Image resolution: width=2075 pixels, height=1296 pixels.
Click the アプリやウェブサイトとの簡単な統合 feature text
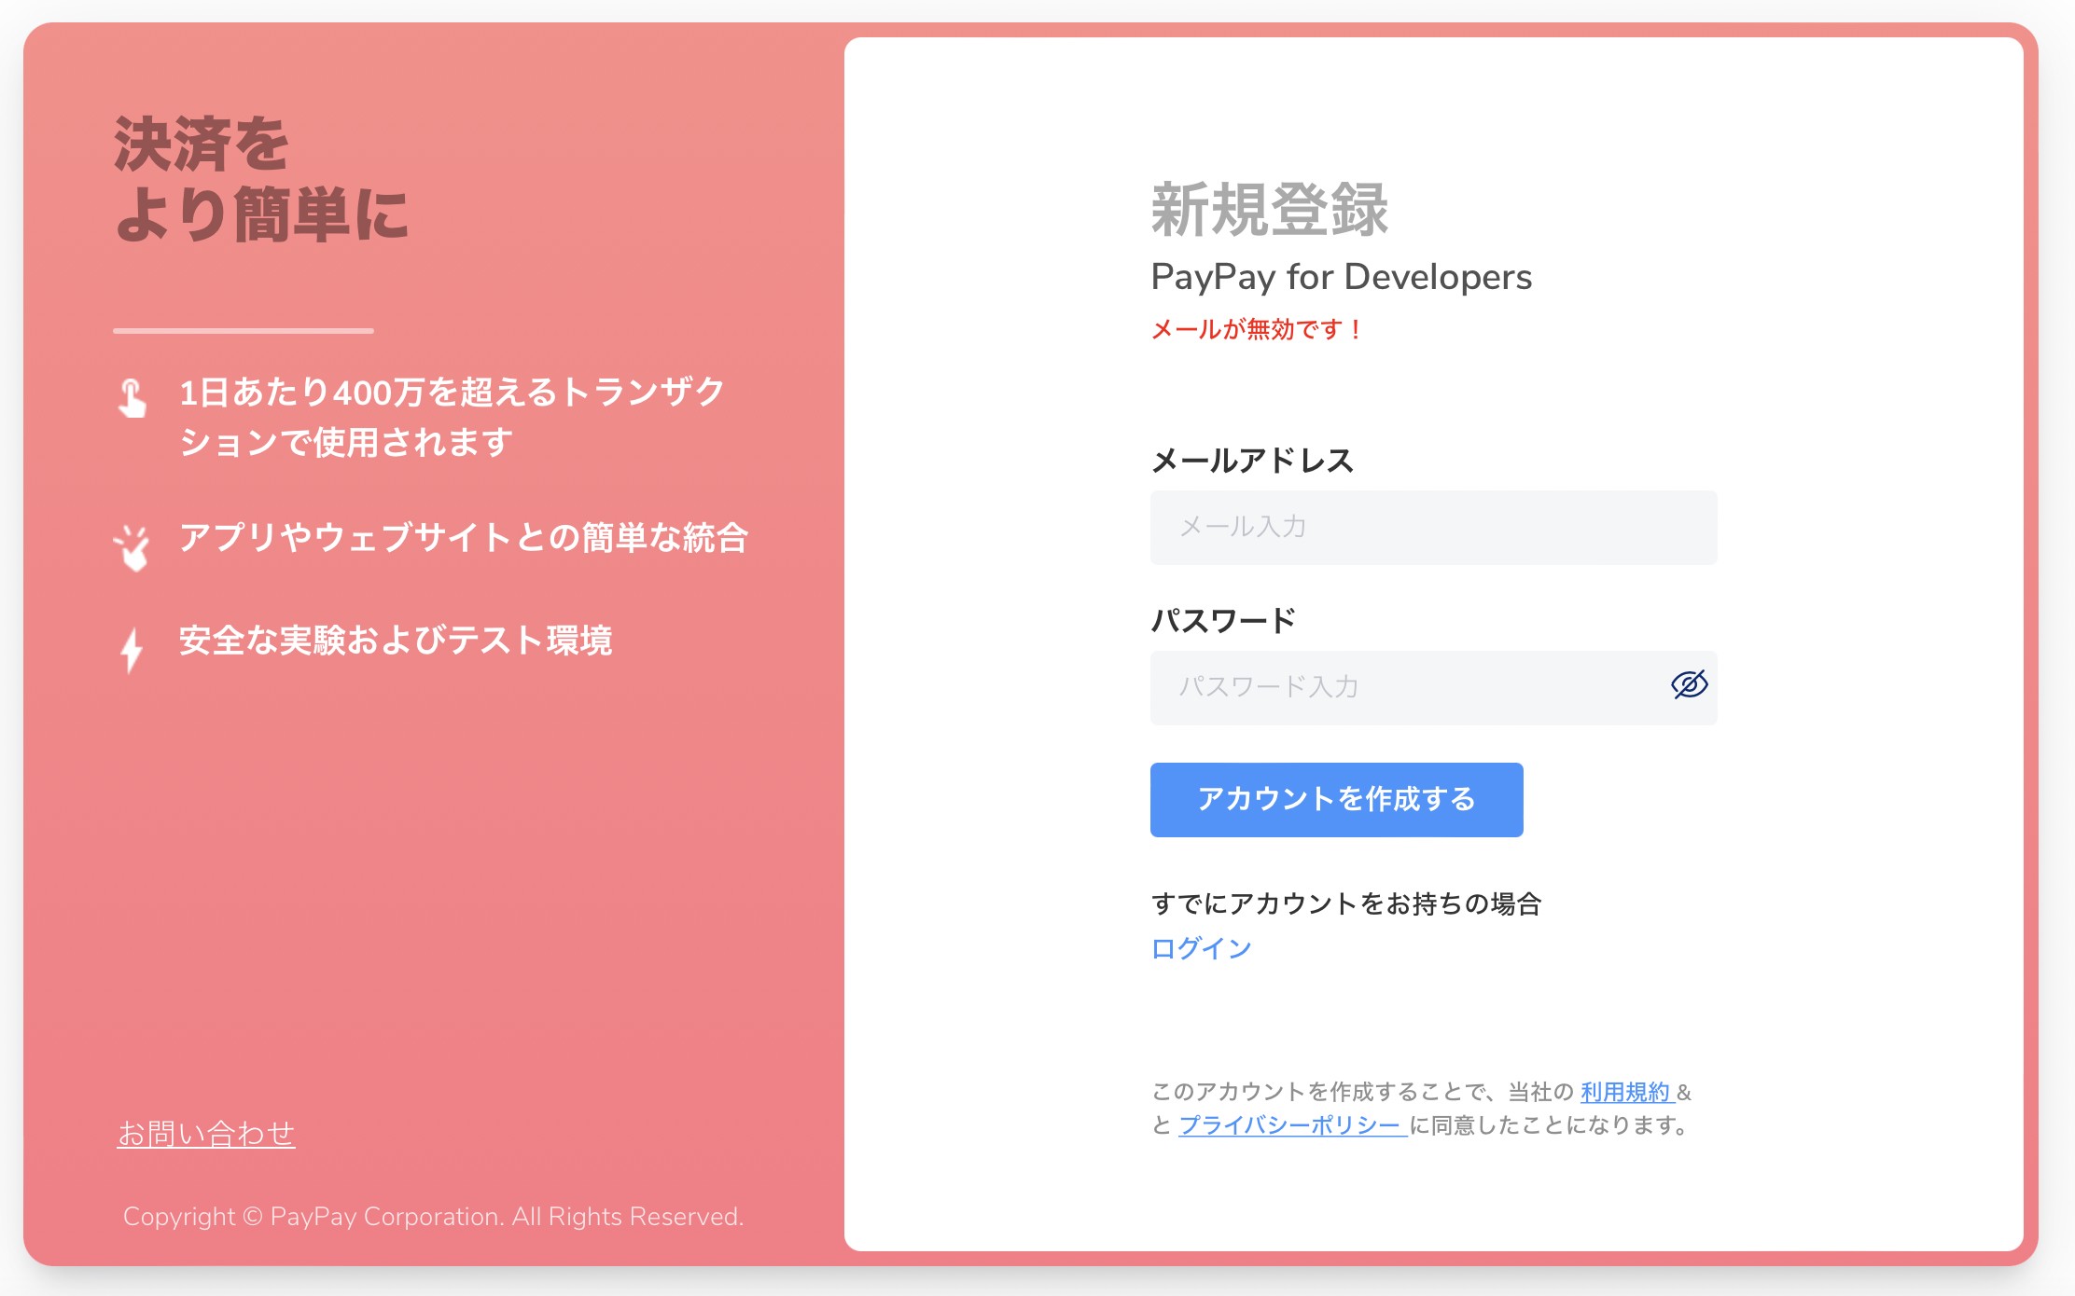464,538
